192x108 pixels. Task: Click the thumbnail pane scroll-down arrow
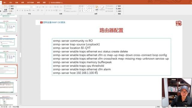pos(20,105)
